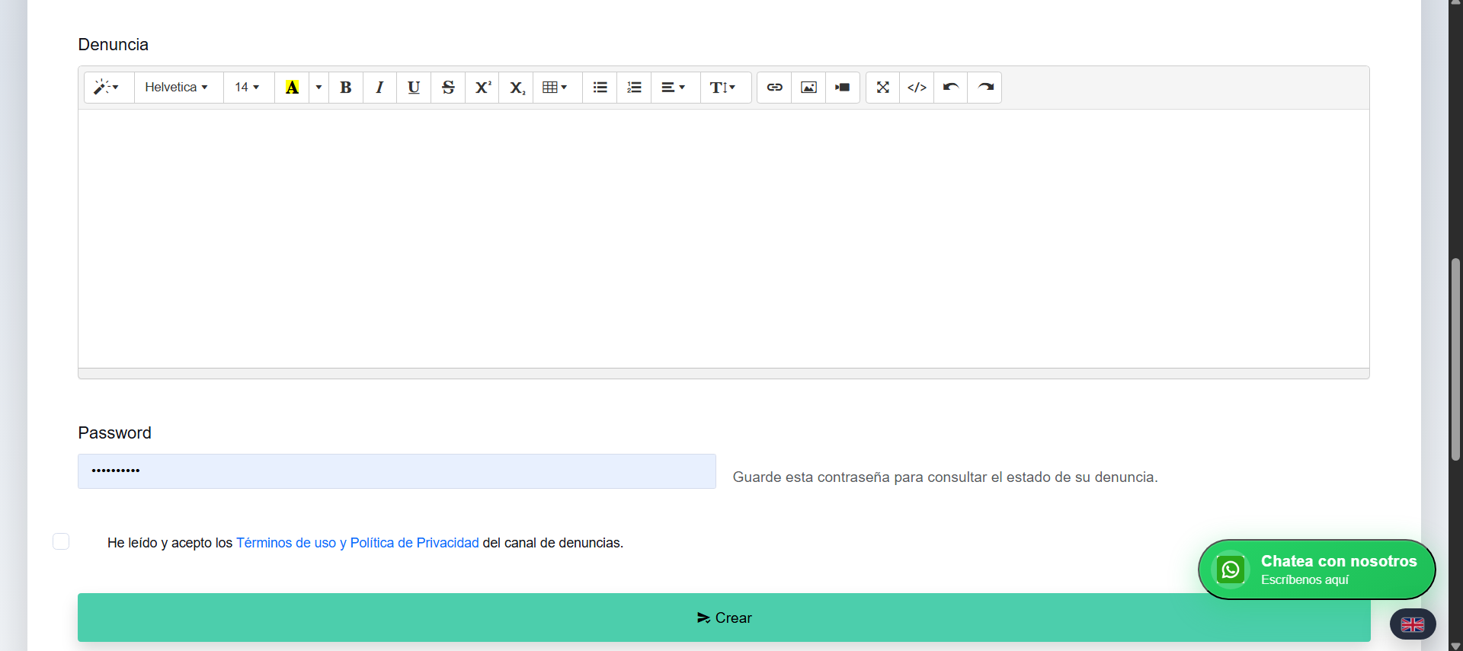
Task: Apply italic text style
Action: coord(379,88)
